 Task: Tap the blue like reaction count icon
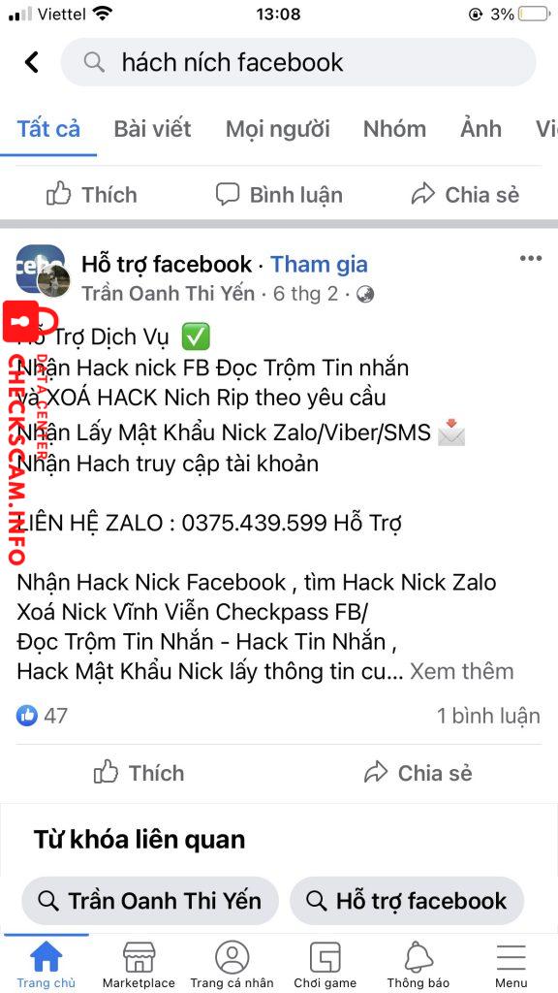tap(27, 716)
